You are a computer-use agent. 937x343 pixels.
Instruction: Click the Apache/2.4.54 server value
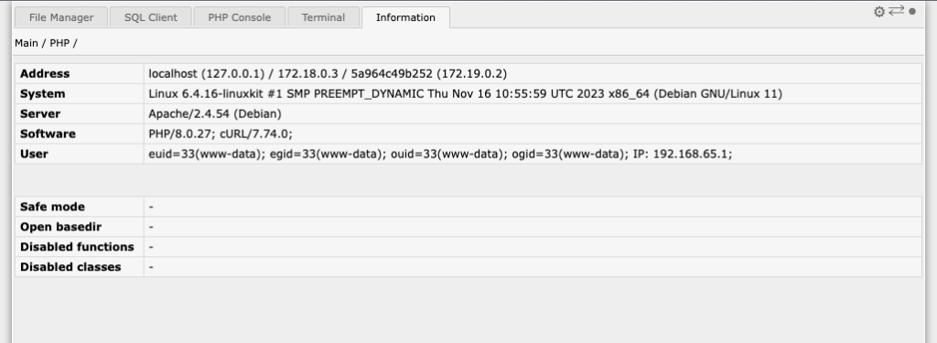pyautogui.click(x=214, y=113)
